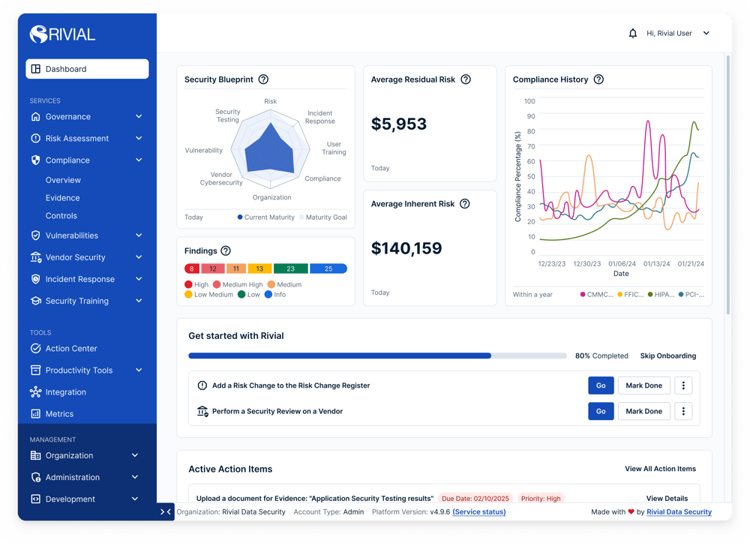This screenshot has width=750, height=543.
Task: Toggle FFIC series in compliance legend
Action: point(631,295)
